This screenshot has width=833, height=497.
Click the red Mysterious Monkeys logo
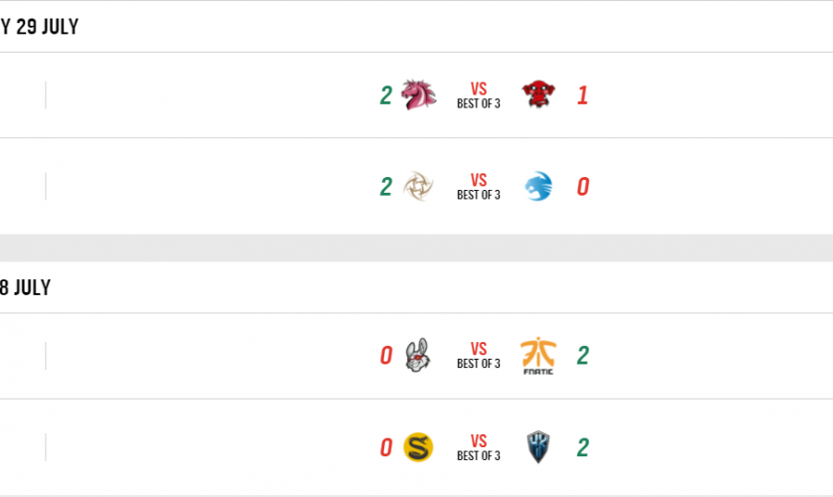[538, 95]
